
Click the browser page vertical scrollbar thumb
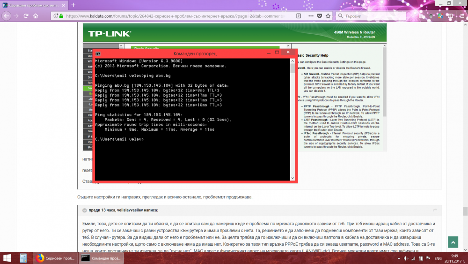465,211
